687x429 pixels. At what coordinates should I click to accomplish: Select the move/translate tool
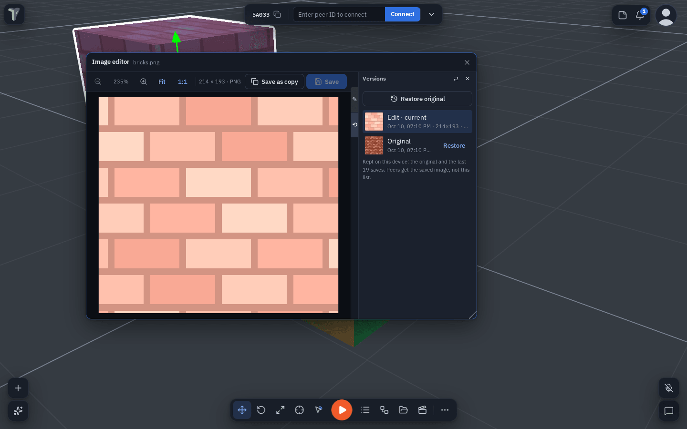coord(242,410)
